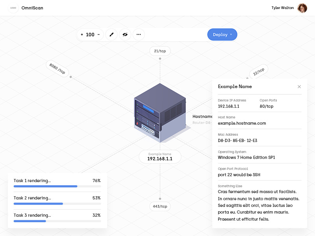This screenshot has height=236, width=315.
Task: Click the server rack illustration
Action: click(x=159, y=112)
